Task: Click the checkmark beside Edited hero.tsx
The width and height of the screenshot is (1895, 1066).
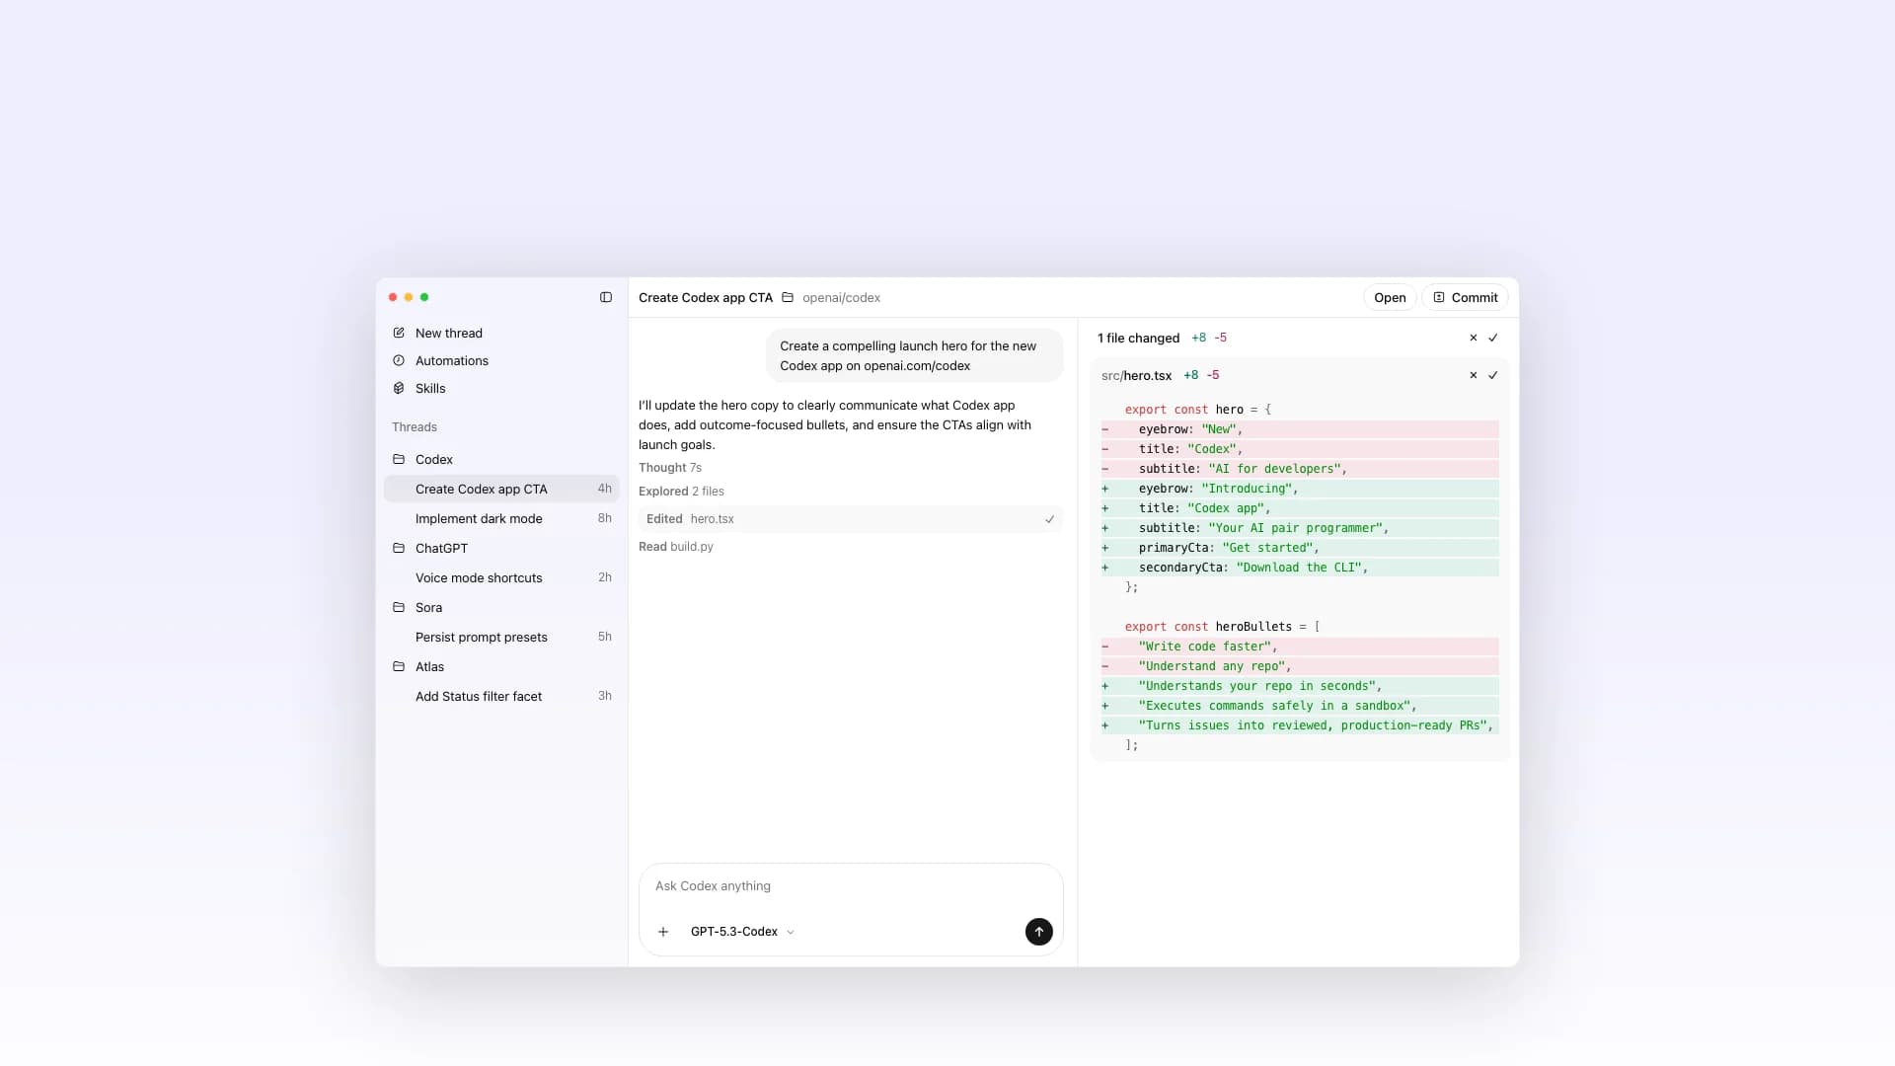Action: (1049, 518)
